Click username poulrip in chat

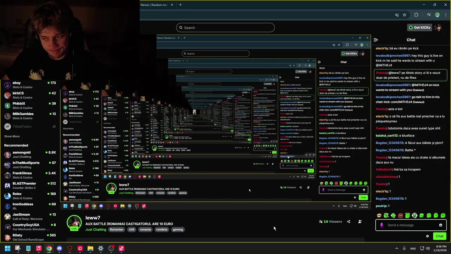pos(381,206)
